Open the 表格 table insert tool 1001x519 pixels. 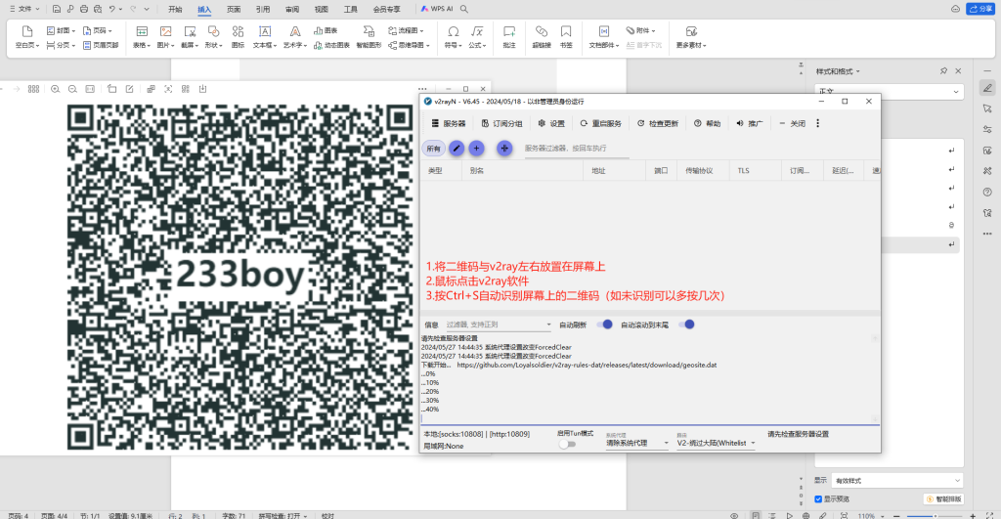point(142,37)
